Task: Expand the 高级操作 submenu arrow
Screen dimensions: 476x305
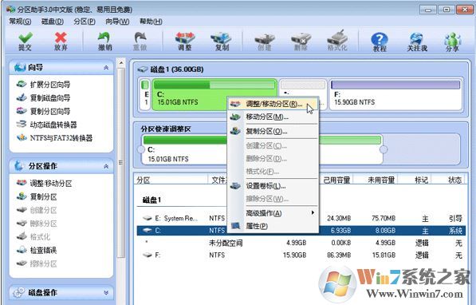Action: point(313,212)
